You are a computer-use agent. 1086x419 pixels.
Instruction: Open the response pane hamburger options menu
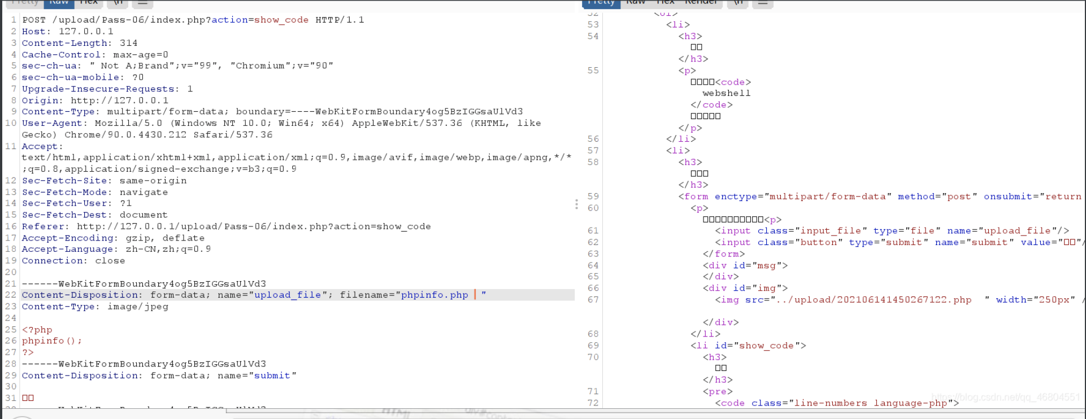tap(763, 3)
